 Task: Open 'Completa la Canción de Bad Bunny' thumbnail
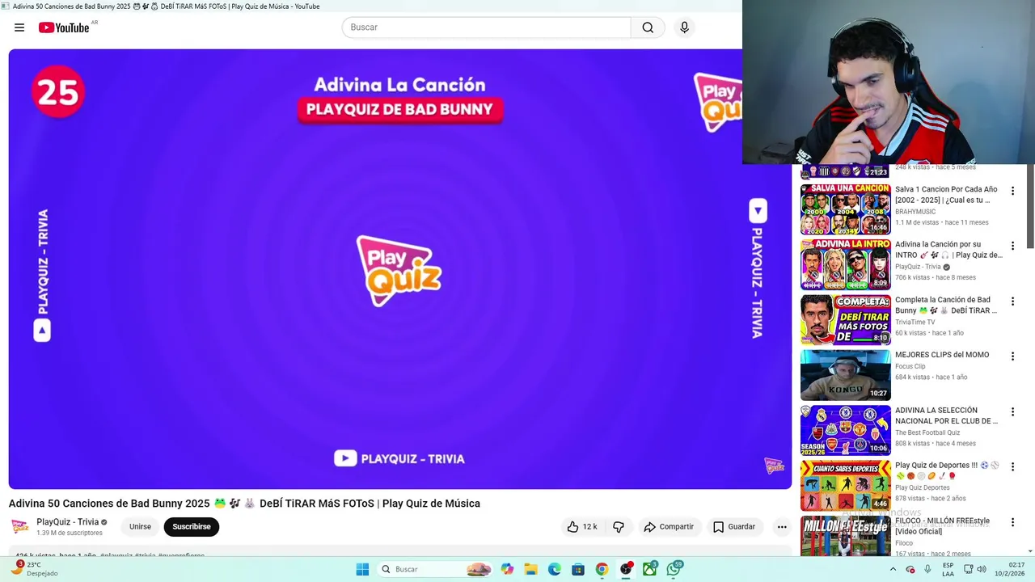point(846,319)
